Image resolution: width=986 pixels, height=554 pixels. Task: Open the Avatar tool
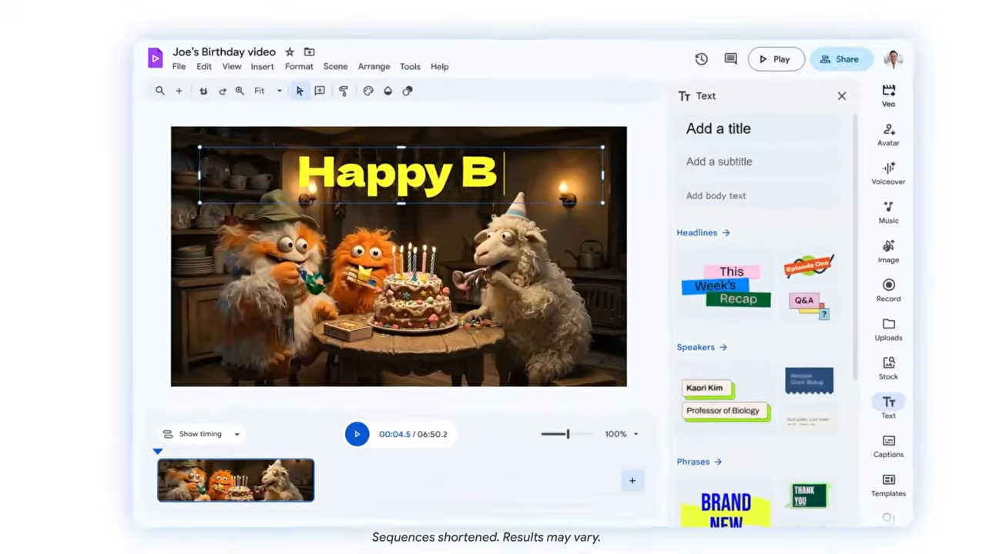pos(888,135)
